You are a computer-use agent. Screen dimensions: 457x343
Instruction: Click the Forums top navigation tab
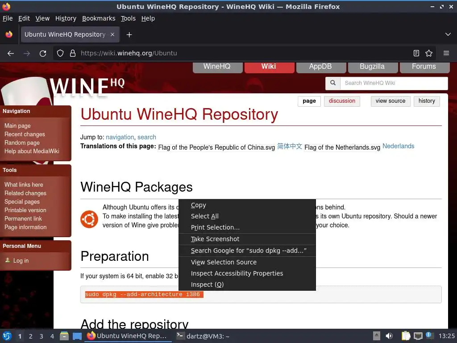(x=425, y=67)
